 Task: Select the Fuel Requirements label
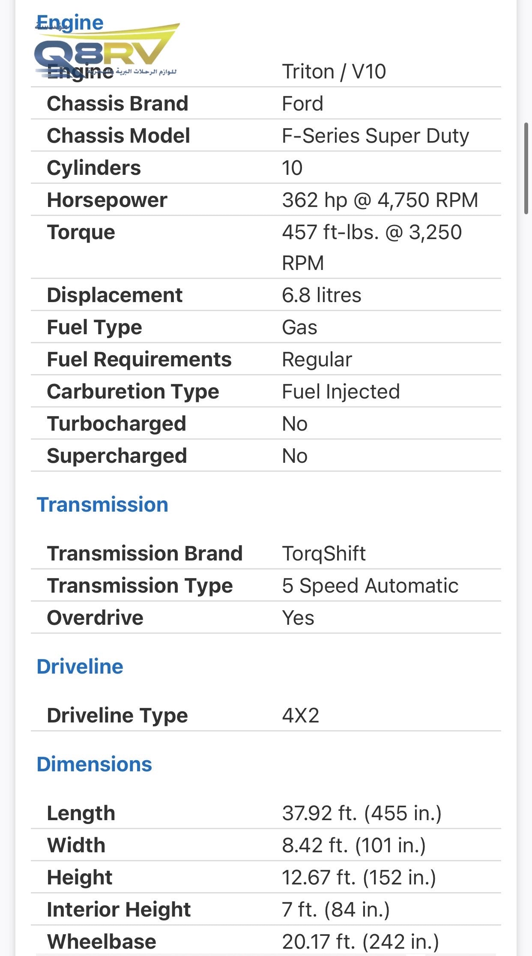point(139,359)
